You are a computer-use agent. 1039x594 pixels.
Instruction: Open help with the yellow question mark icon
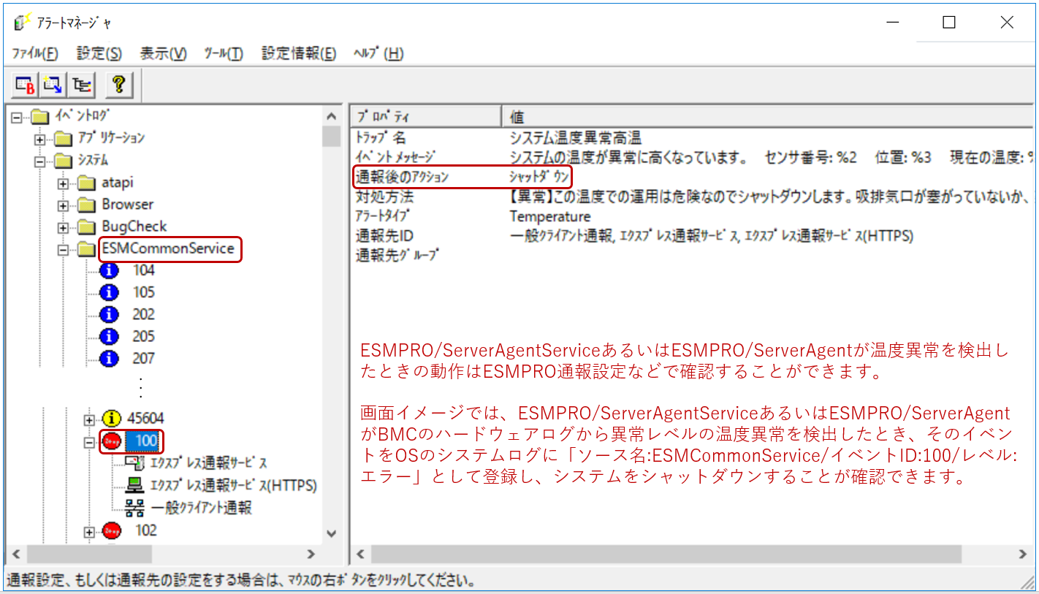(x=118, y=85)
